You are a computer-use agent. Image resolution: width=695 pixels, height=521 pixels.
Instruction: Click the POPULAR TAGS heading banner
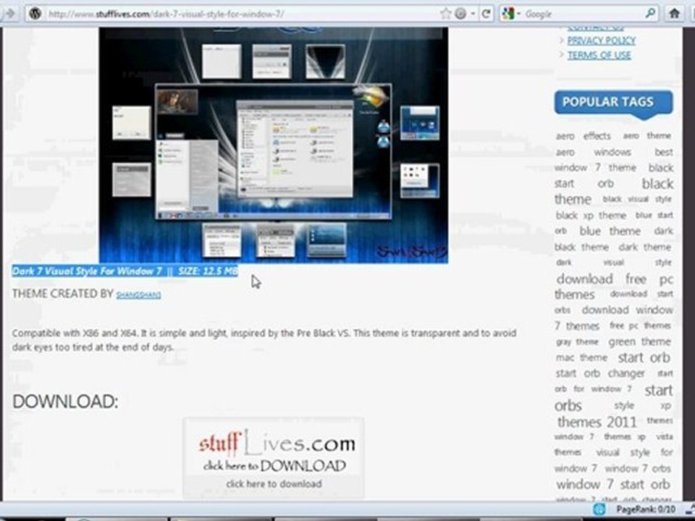coord(613,103)
